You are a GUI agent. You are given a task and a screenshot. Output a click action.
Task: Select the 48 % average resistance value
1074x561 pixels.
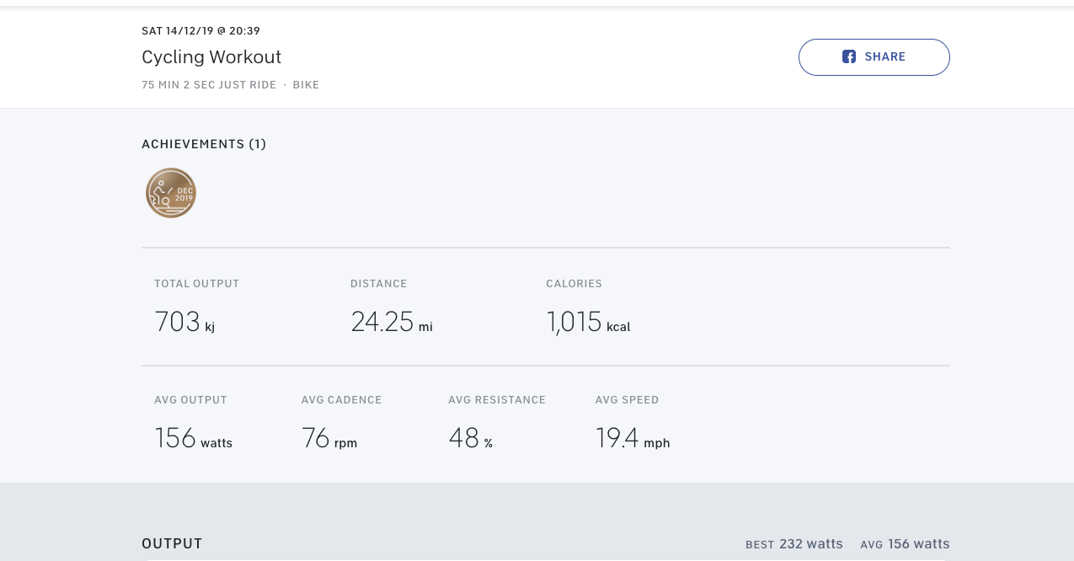pyautogui.click(x=470, y=439)
